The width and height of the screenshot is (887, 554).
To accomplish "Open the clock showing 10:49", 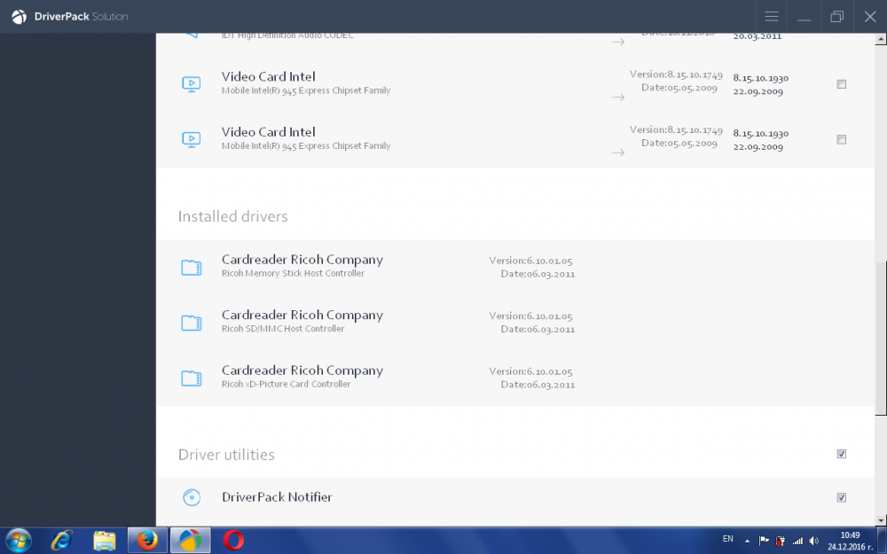I will coord(850,541).
